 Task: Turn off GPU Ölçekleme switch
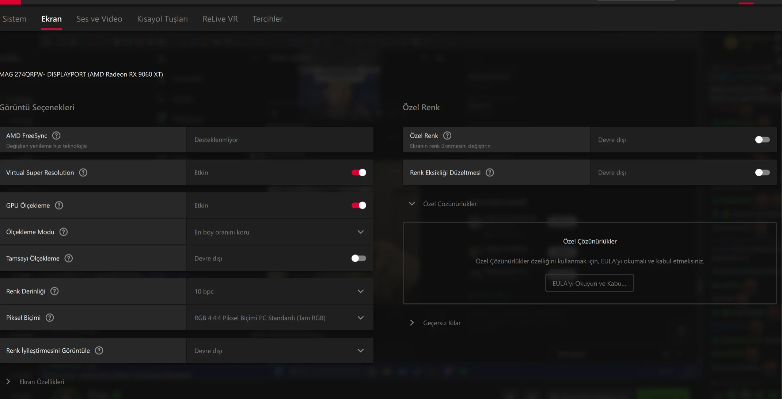[358, 205]
